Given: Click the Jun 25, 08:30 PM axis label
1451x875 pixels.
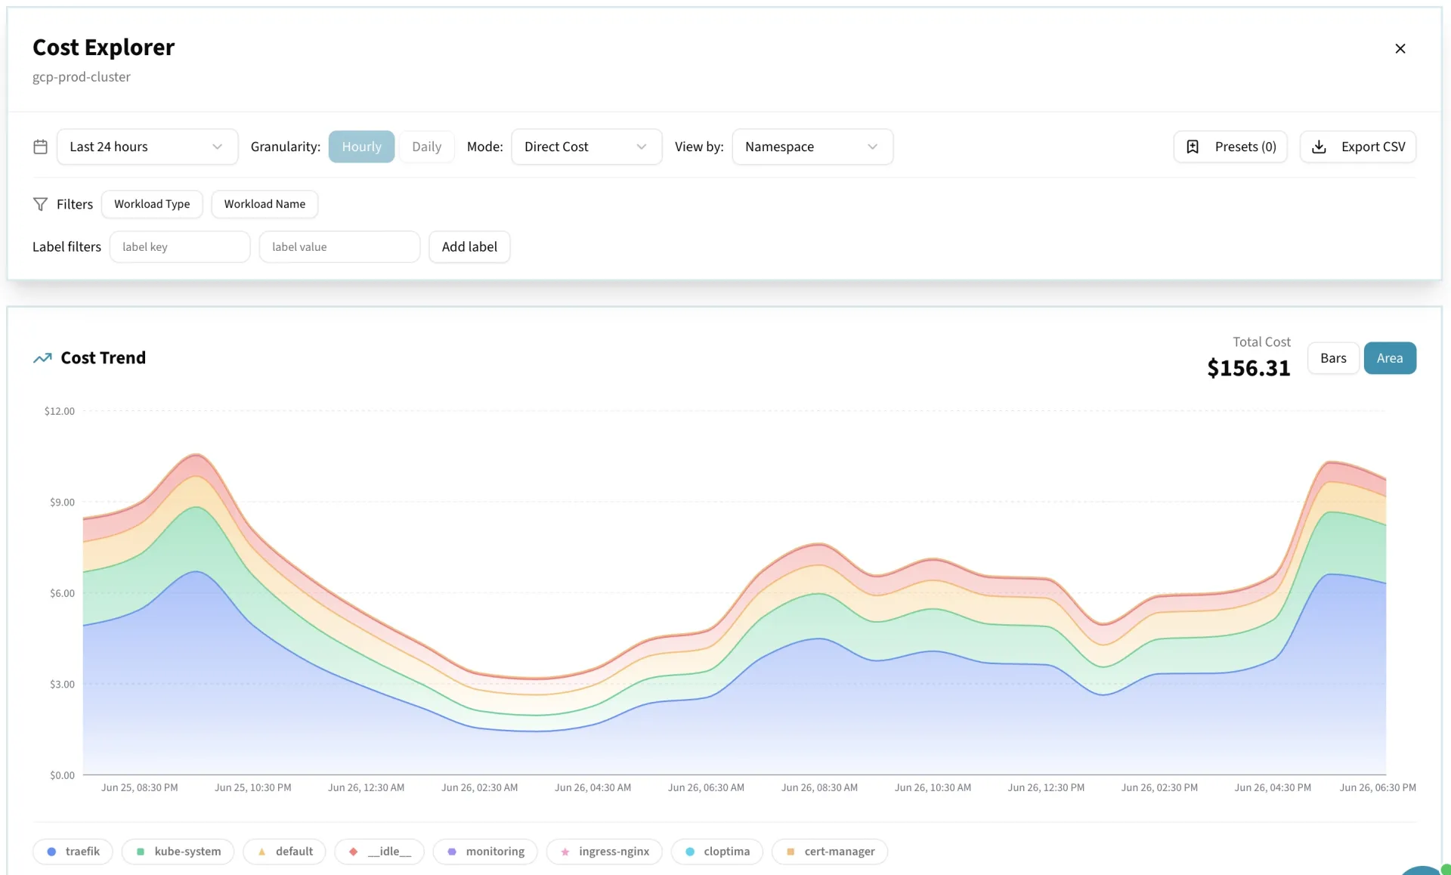Looking at the screenshot, I should click(x=140, y=787).
